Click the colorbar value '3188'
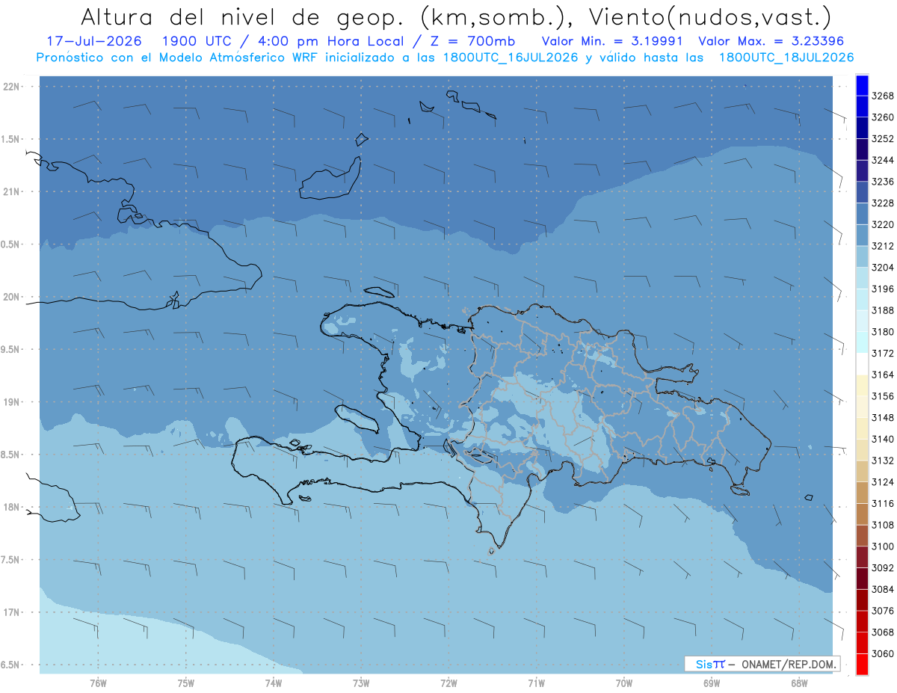Screen dimensions: 897x693 pos(883,310)
